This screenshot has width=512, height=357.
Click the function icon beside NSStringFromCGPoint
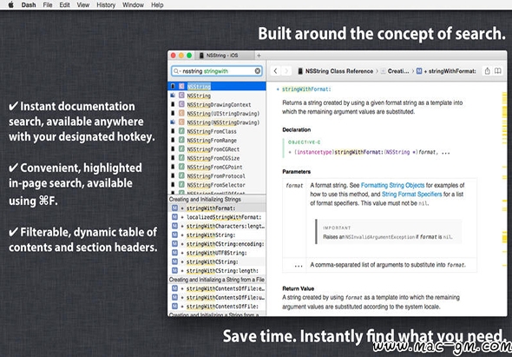(x=181, y=167)
